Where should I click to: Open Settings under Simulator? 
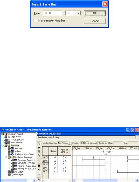tap(18, 151)
